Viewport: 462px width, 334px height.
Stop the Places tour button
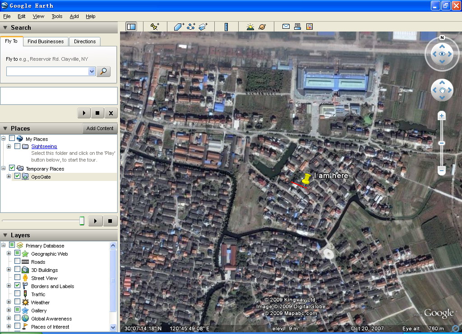pos(110,221)
